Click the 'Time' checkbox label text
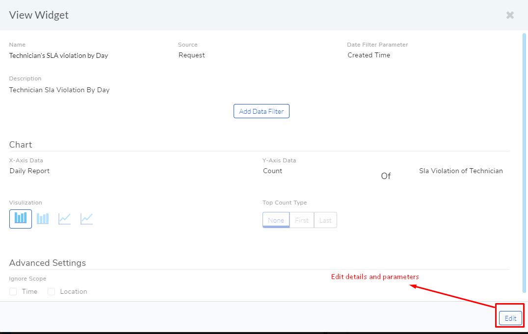 coord(29,292)
